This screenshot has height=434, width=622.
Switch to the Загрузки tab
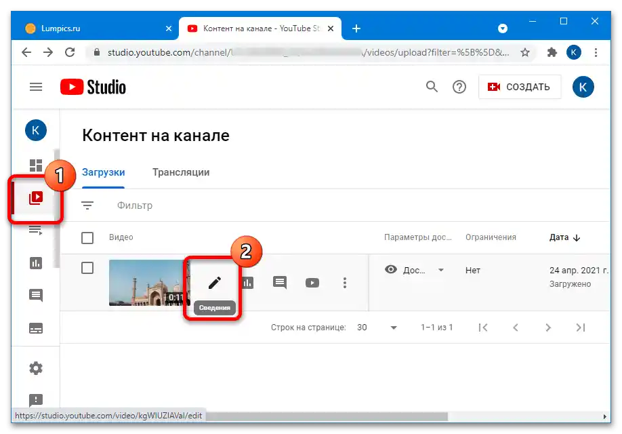tap(103, 172)
